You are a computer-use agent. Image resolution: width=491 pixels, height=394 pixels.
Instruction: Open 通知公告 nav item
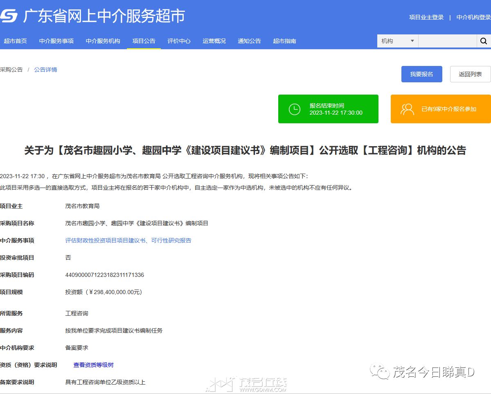(249, 41)
